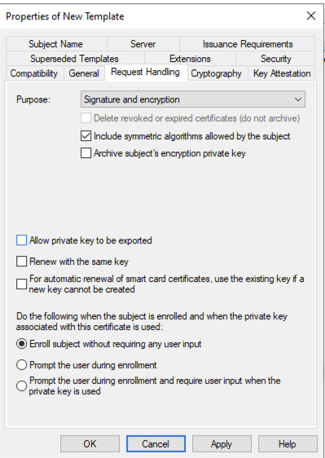Open the Extensions tab
Viewport: 325px width, 458px height.
pos(190,59)
